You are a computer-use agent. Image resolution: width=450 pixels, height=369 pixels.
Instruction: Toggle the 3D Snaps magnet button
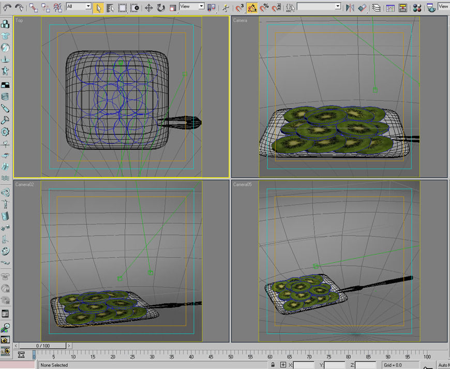click(239, 8)
